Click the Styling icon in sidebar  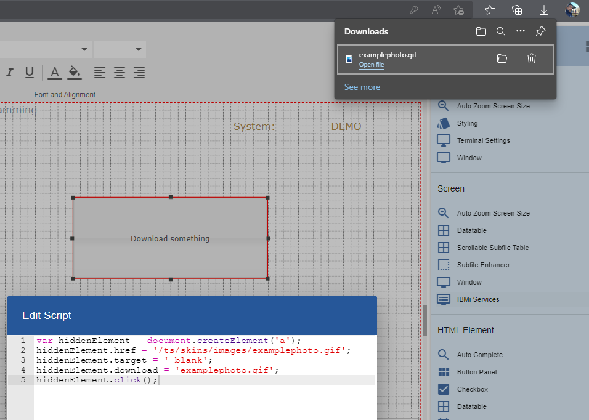[x=444, y=123]
